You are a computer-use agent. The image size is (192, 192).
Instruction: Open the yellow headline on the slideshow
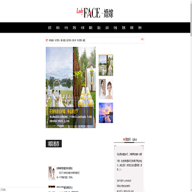tap(64, 111)
